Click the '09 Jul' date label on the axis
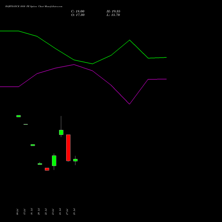The height and width of the screenshot is (222, 222). click(x=17, y=212)
